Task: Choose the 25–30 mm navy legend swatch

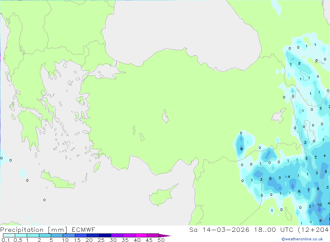Action: click(x=105, y=235)
